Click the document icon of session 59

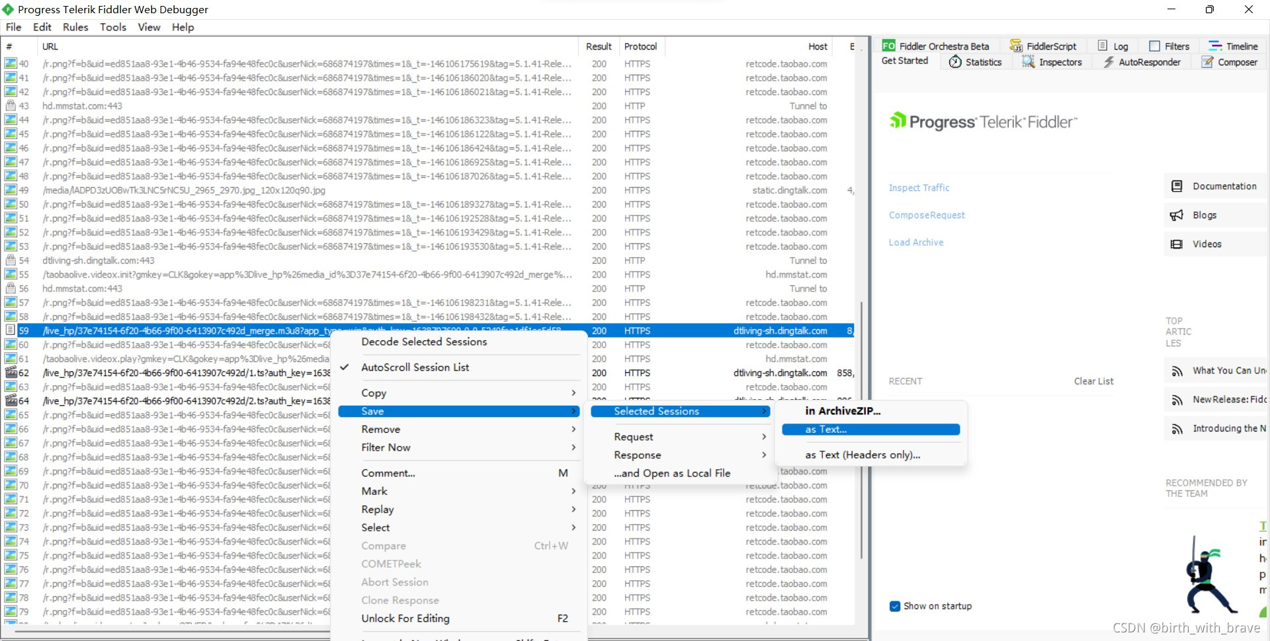(11, 330)
